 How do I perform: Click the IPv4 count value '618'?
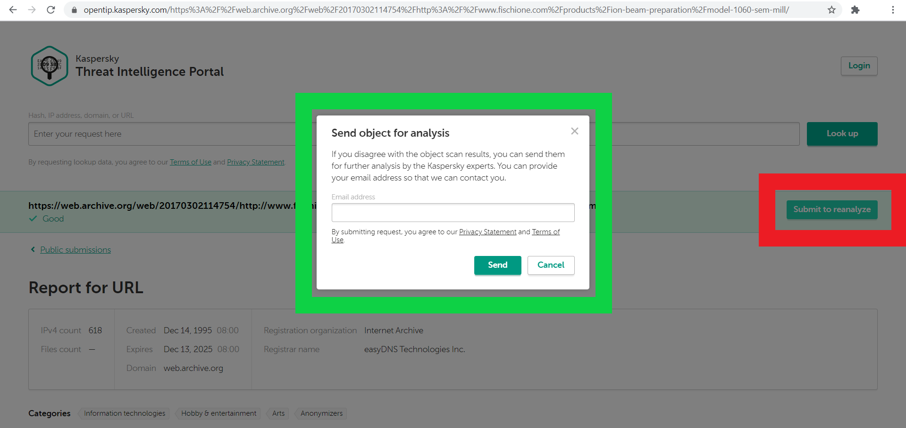(95, 330)
